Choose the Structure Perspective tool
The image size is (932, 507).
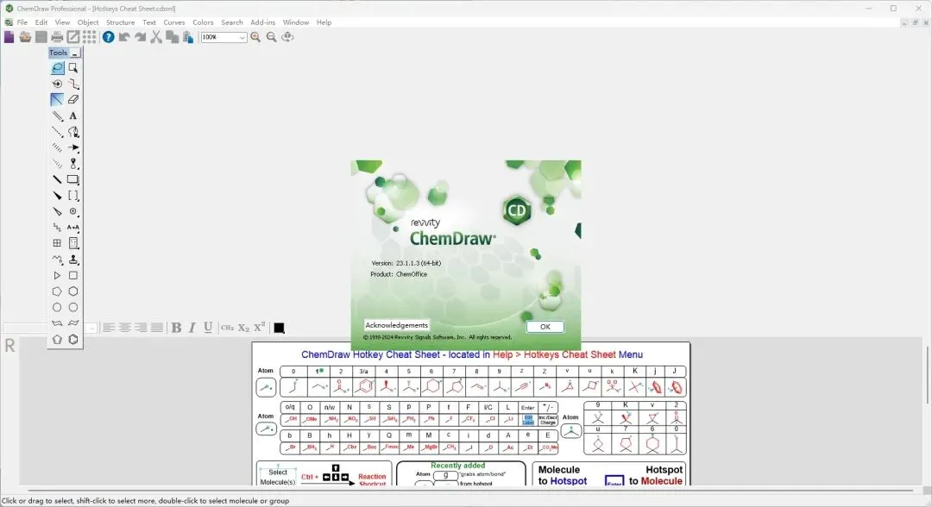[x=57, y=84]
